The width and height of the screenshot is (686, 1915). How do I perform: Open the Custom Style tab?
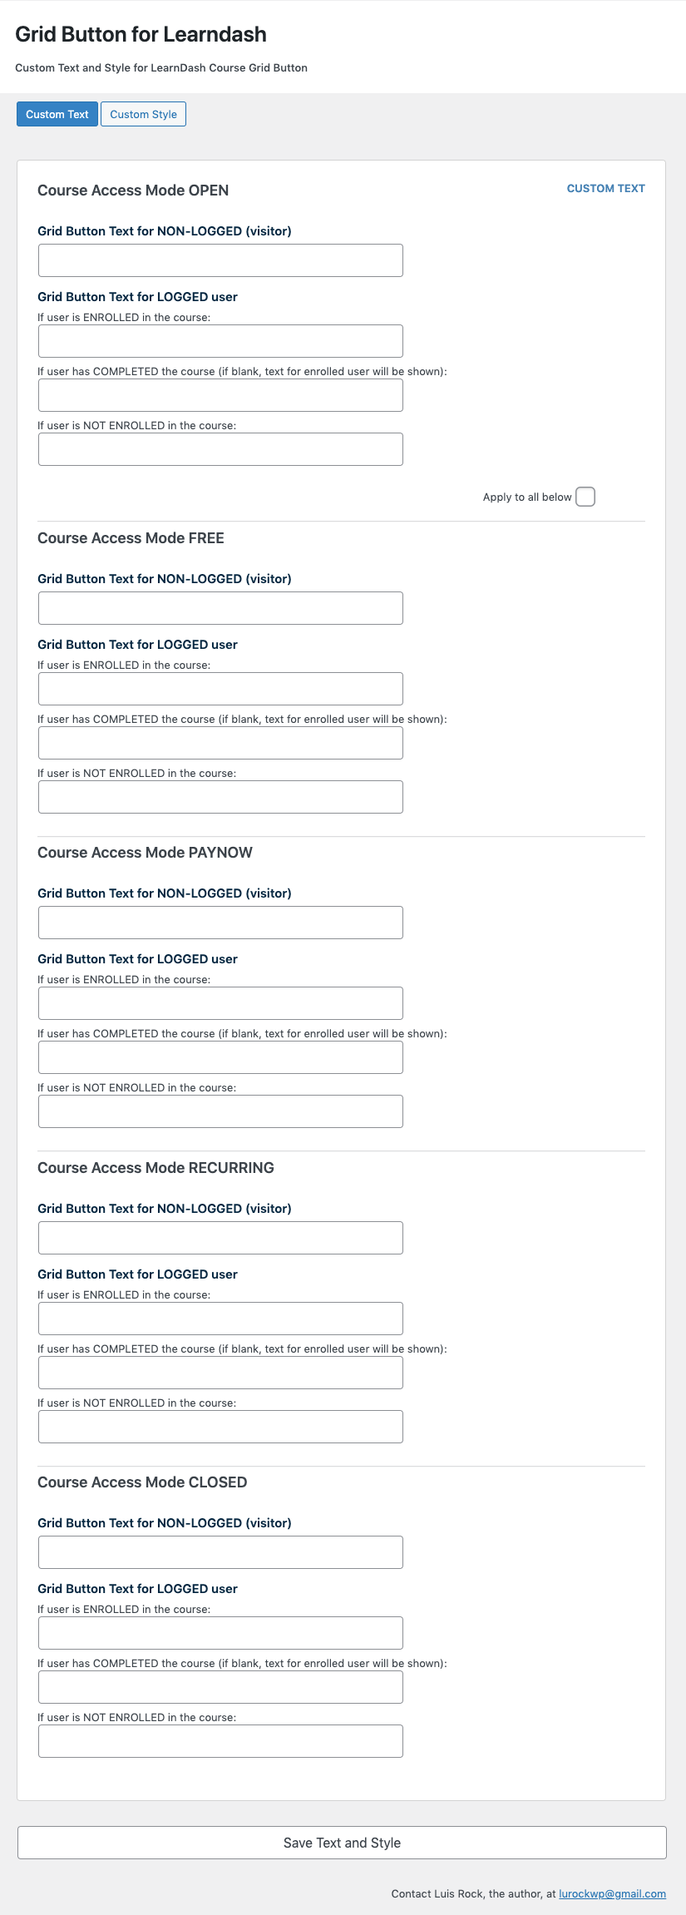click(x=143, y=114)
